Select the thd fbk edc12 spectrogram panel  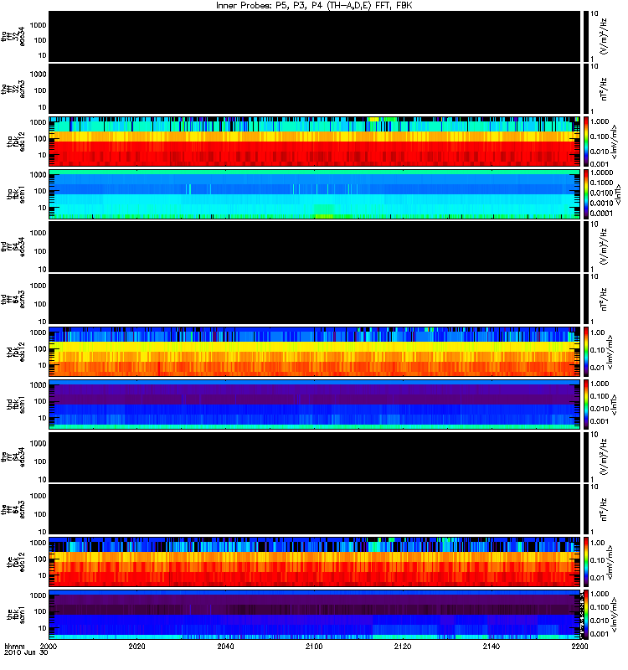click(x=315, y=352)
